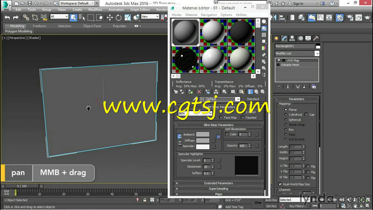373x210 pixels.
Task: Open Material Editor Navigation menu
Action: (208, 15)
